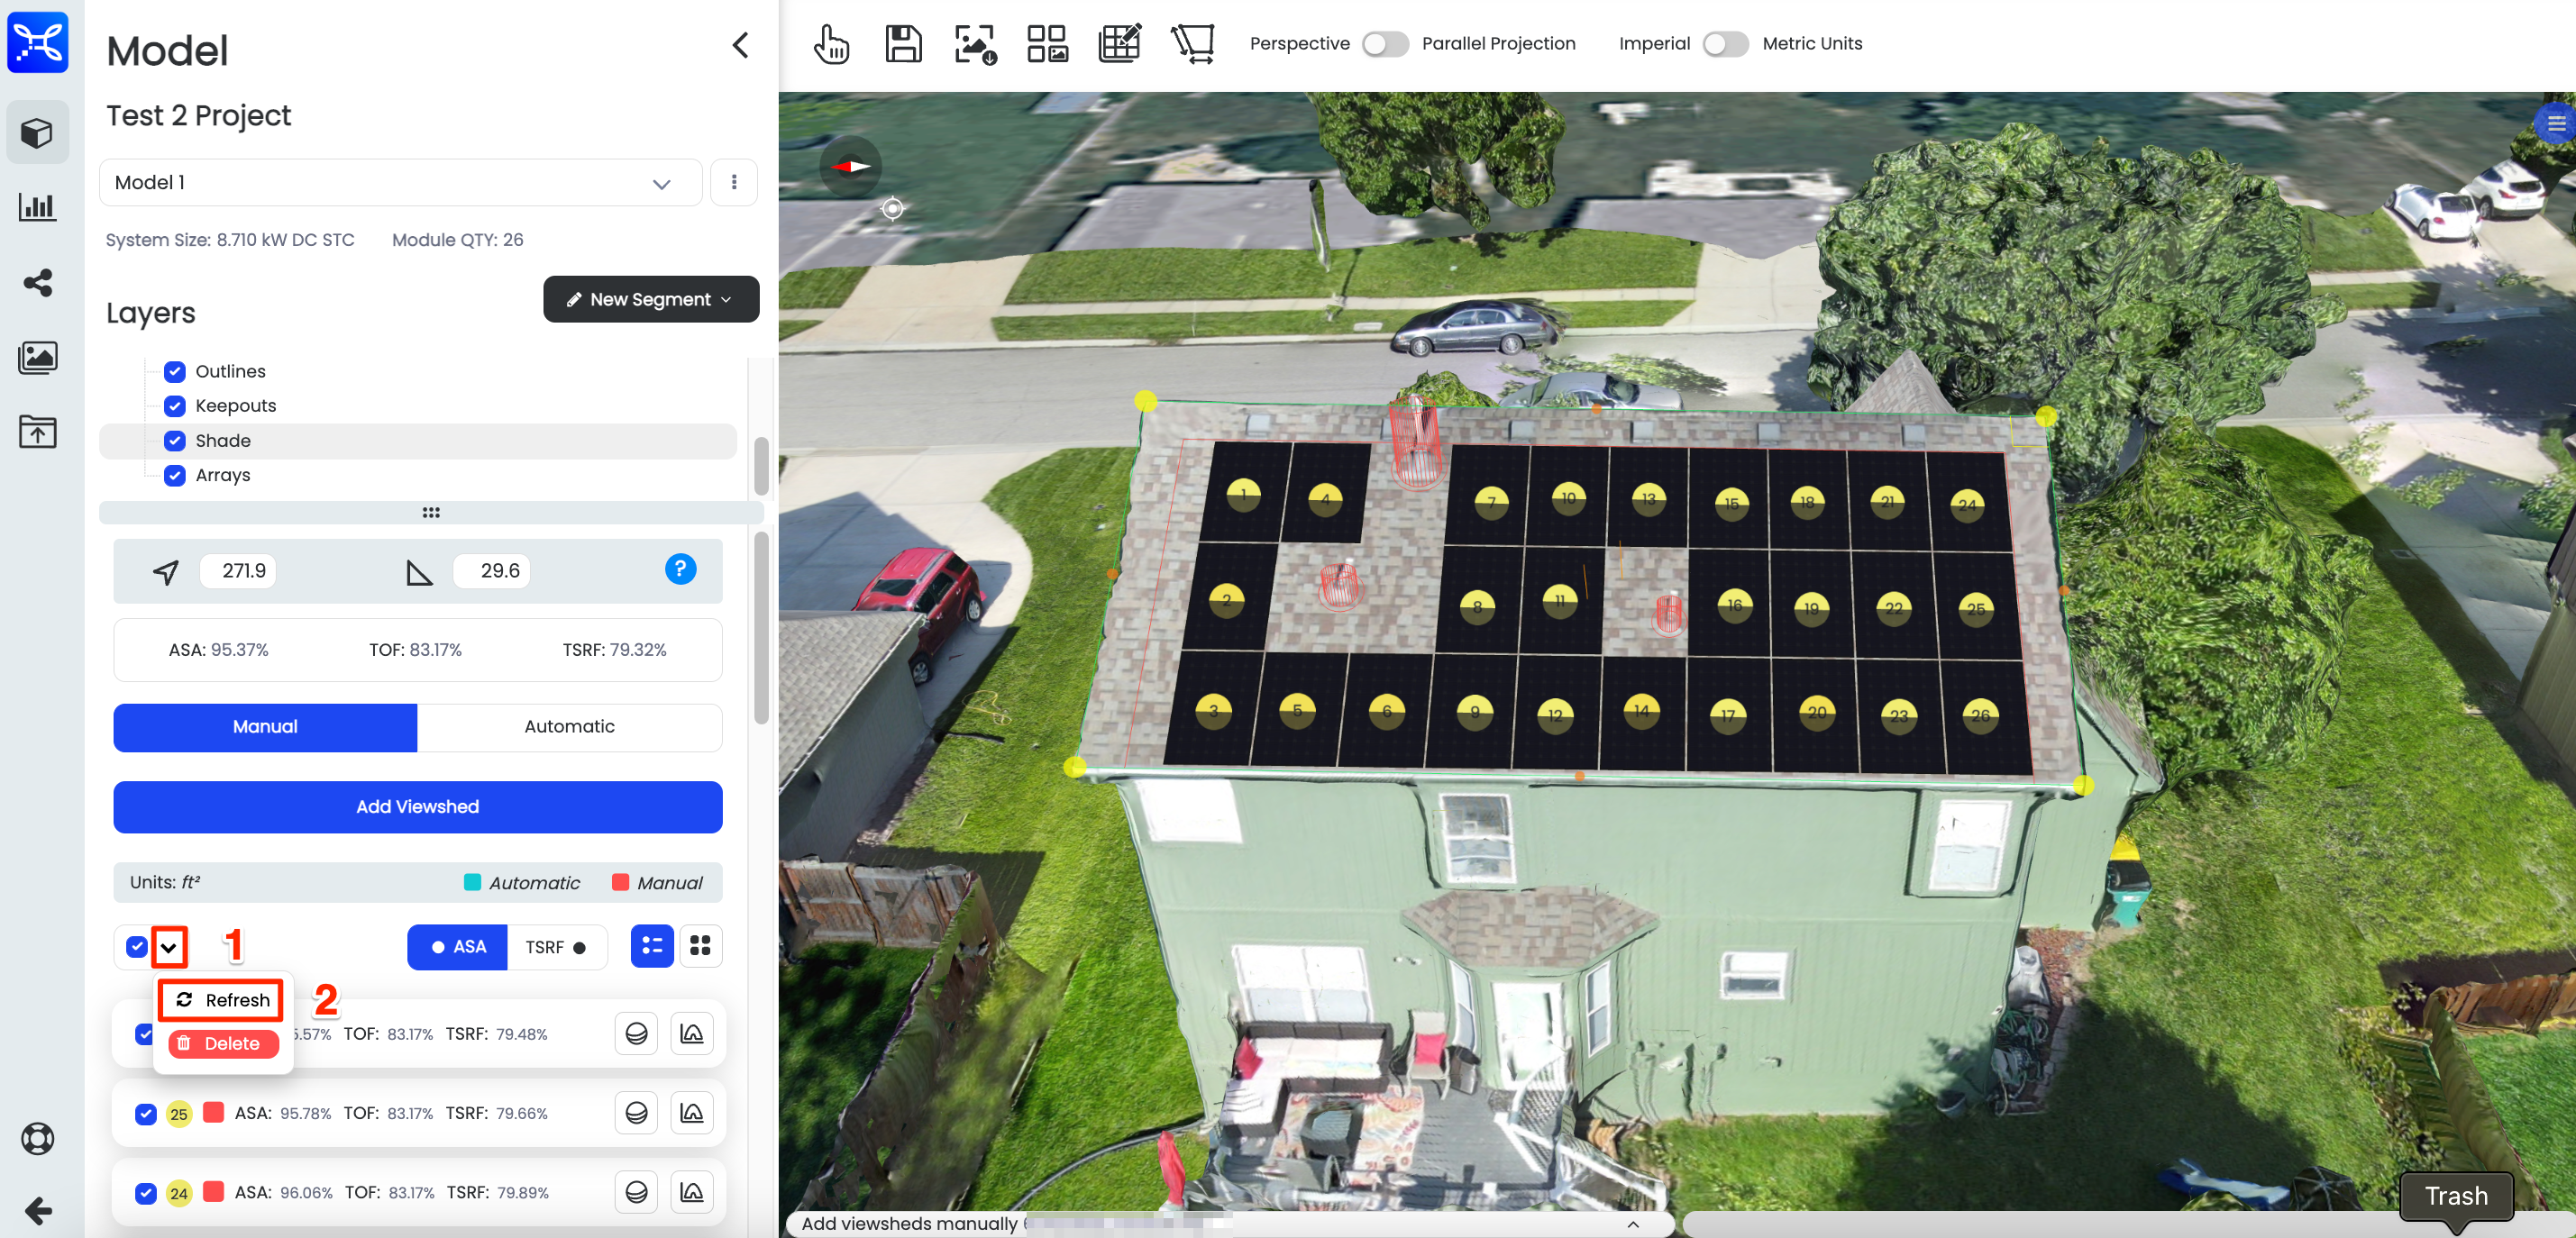Select the ASA display mode
Screen dimensions: 2576x1238
(457, 947)
